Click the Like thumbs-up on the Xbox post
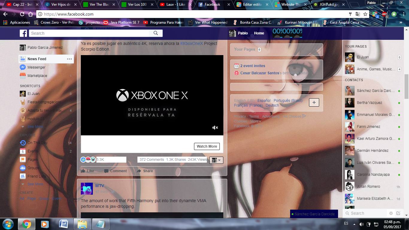This screenshot has height=230, width=409. pos(87,171)
